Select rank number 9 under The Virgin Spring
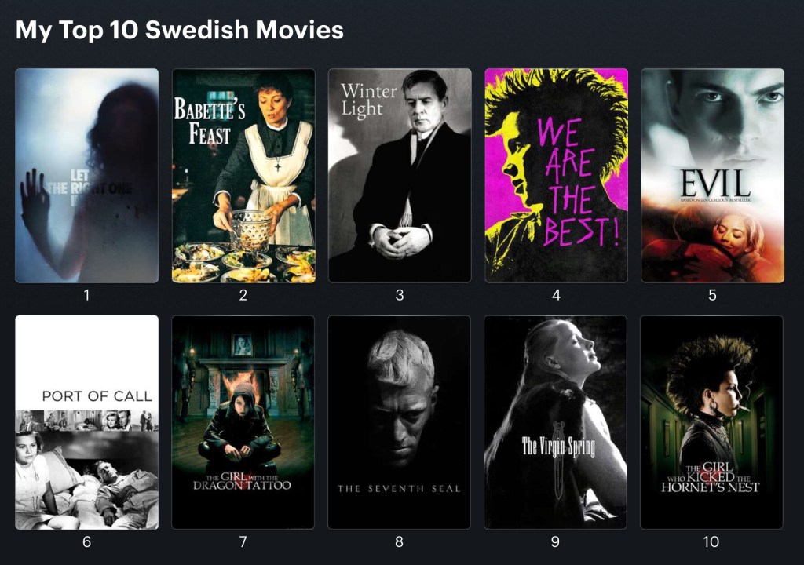The height and width of the screenshot is (565, 804). pos(556,542)
